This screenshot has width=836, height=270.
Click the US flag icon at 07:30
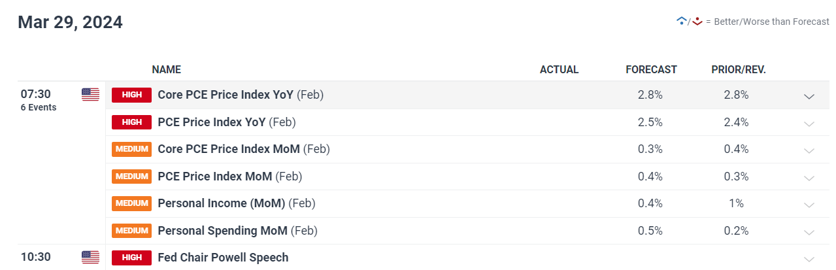[x=90, y=95]
